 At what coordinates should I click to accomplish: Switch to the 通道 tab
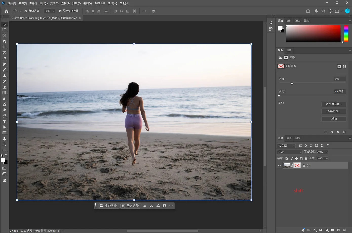(x=289, y=138)
